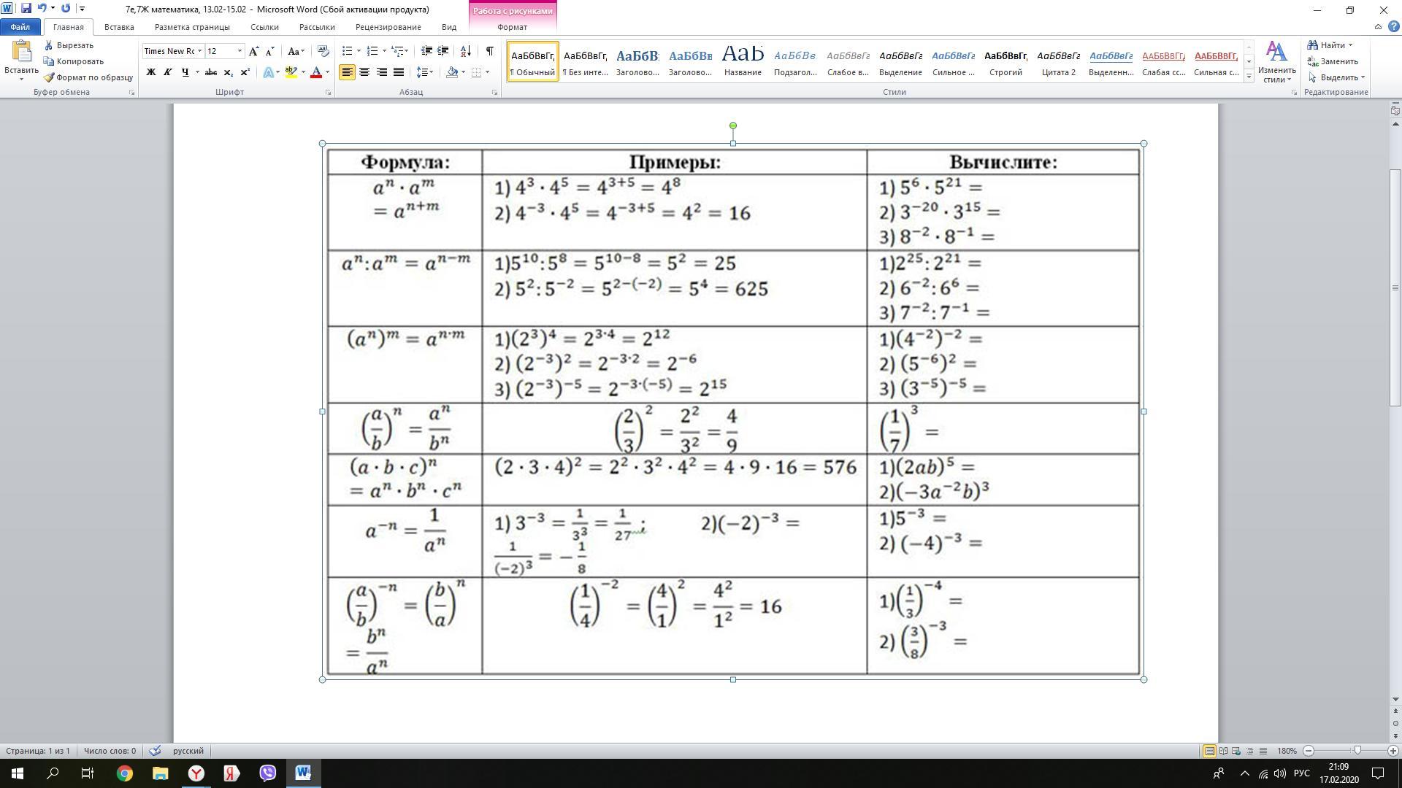Screen dimensions: 1402x788
Task: Switch to the Рецензирование tab
Action: [x=388, y=27]
